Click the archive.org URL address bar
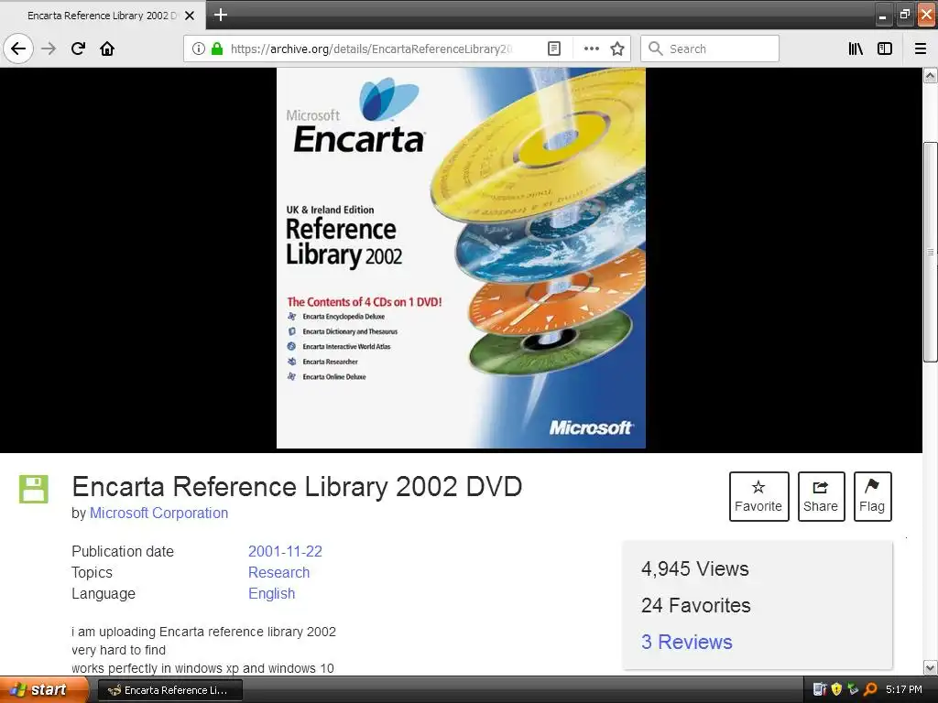Screen dimensions: 938x703 [371, 49]
